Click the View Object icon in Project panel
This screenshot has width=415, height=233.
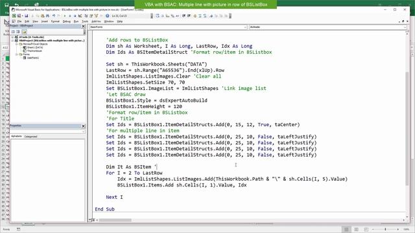18,32
